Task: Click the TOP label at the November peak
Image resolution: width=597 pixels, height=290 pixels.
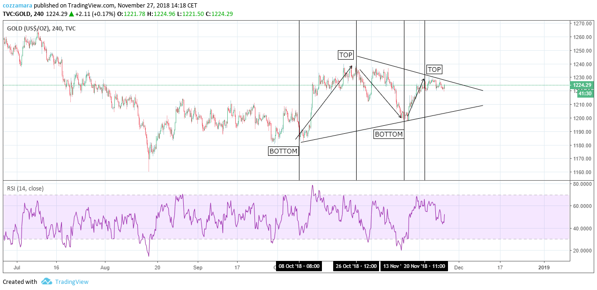Action: [434, 69]
